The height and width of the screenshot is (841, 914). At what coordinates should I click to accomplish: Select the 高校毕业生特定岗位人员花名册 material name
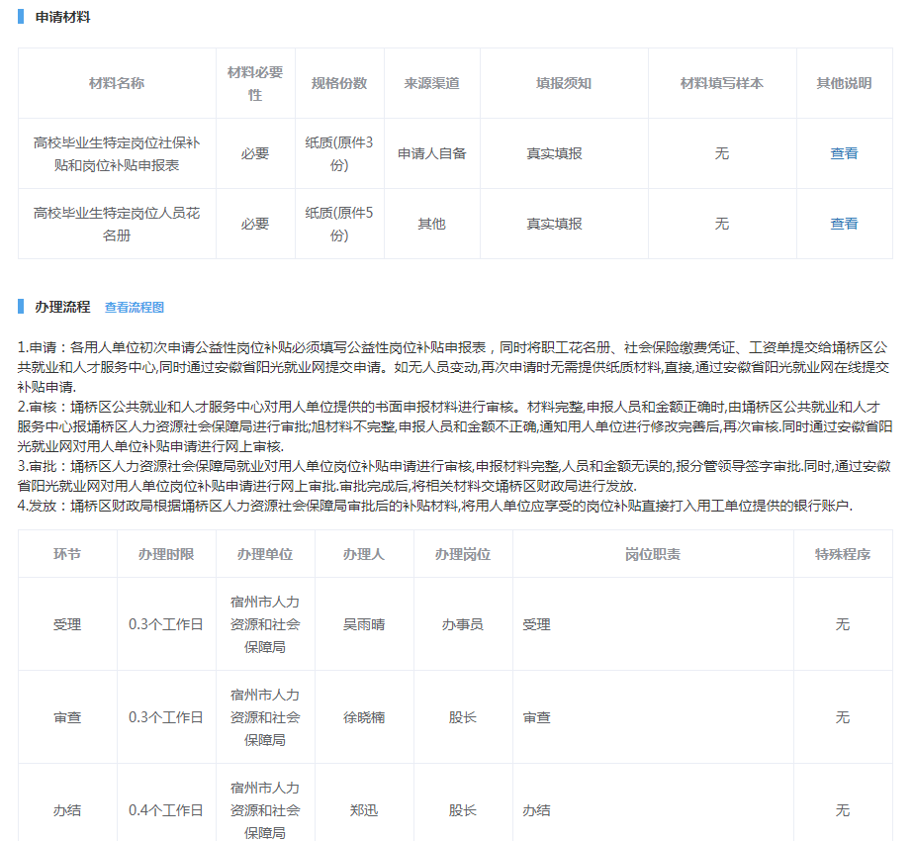tap(117, 224)
